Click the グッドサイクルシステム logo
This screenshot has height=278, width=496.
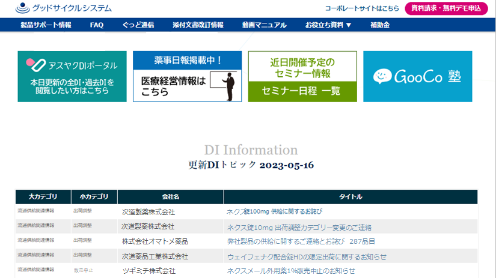point(64,8)
